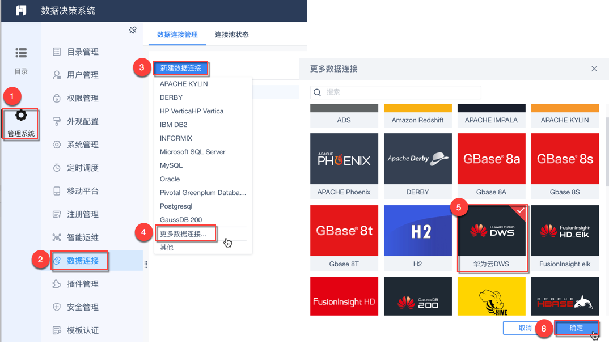Image resolution: width=609 pixels, height=344 pixels.
Task: Click the 移动平台 phone icon
Action: tap(57, 191)
